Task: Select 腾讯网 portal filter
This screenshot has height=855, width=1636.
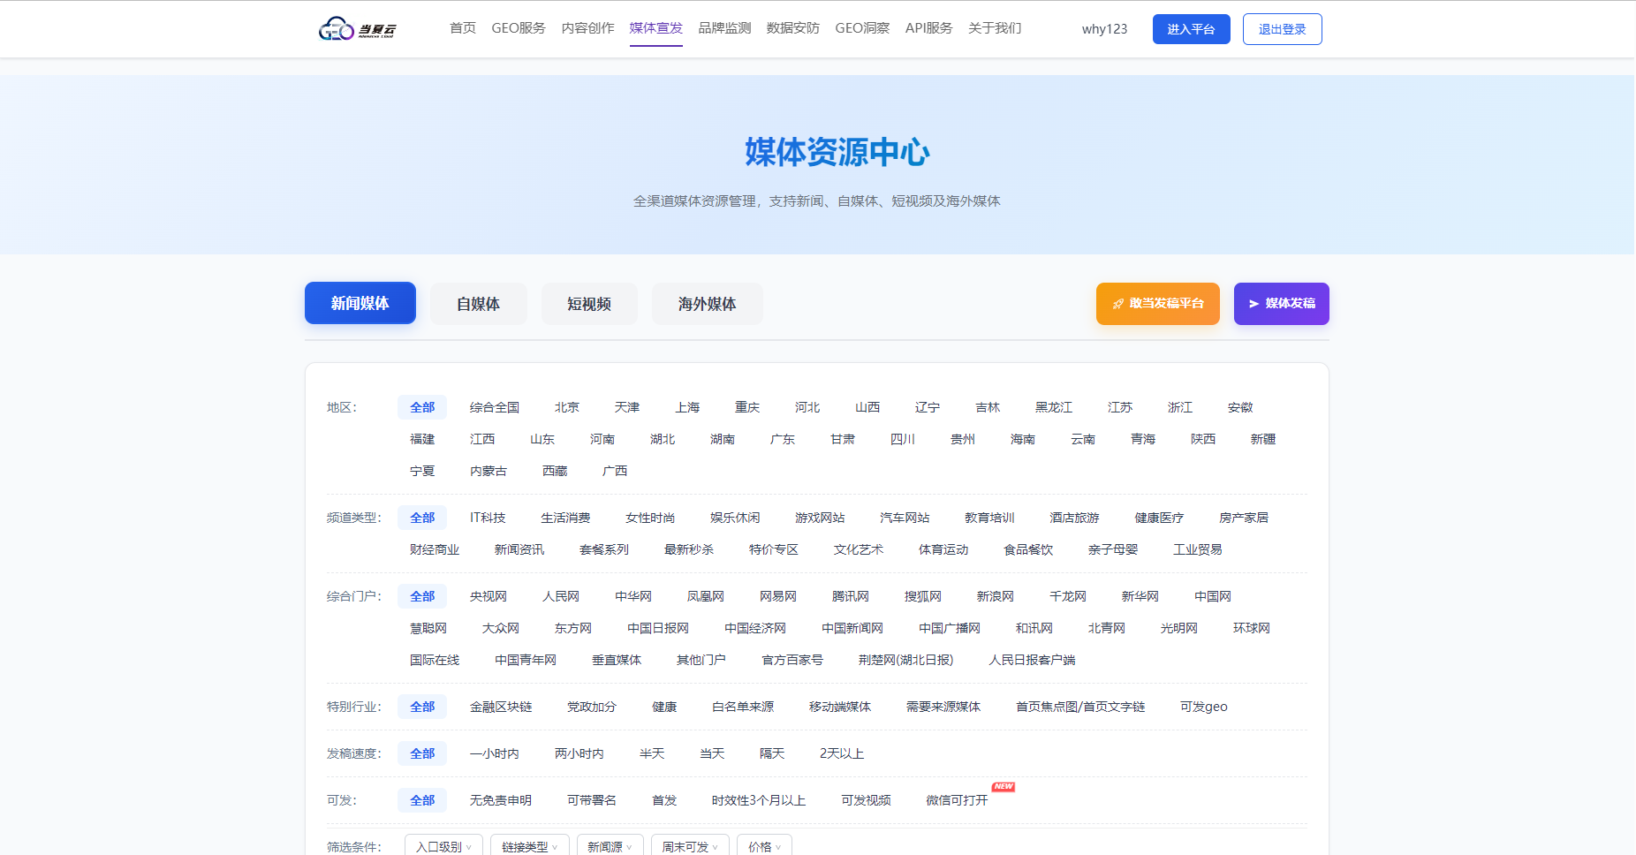Action: coord(851,596)
